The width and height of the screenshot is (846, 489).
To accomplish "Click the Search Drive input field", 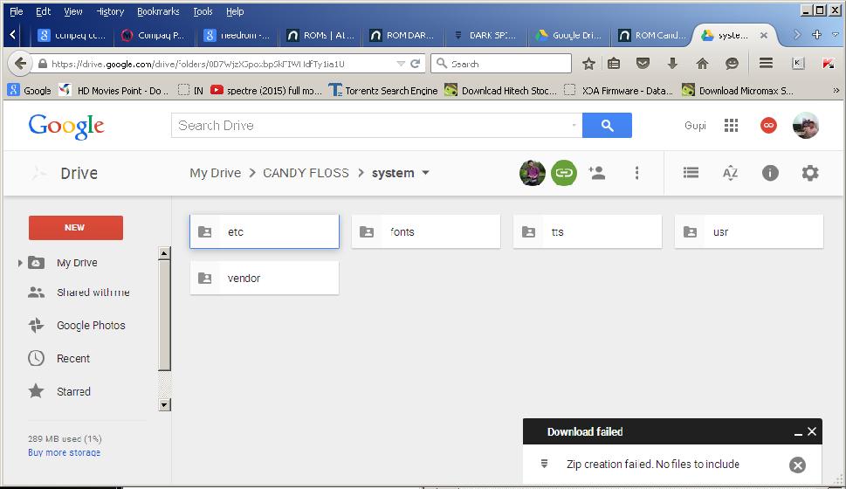I will (x=371, y=126).
